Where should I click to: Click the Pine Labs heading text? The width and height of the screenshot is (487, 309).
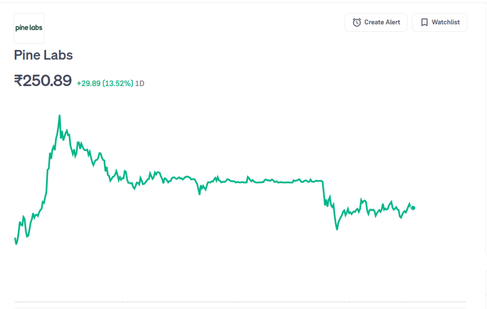pyautogui.click(x=43, y=55)
